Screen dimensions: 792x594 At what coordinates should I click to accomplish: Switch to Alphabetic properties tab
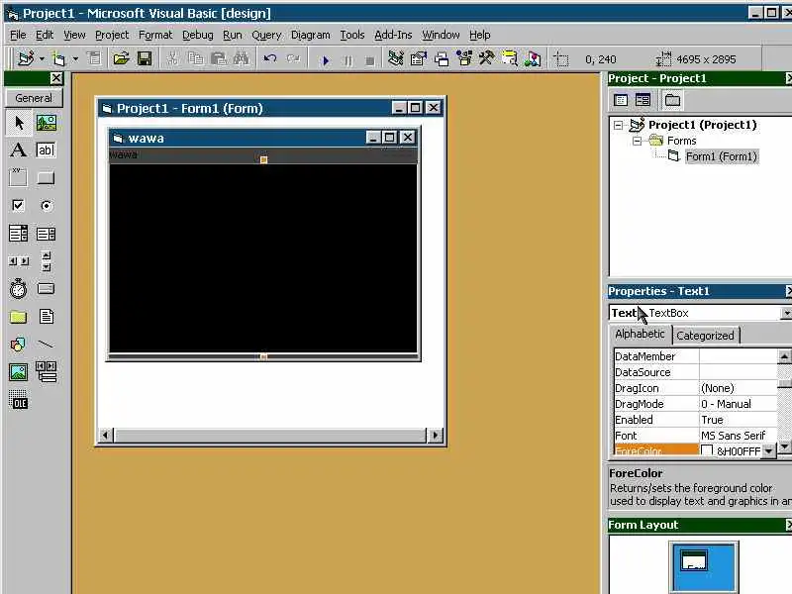tap(640, 335)
